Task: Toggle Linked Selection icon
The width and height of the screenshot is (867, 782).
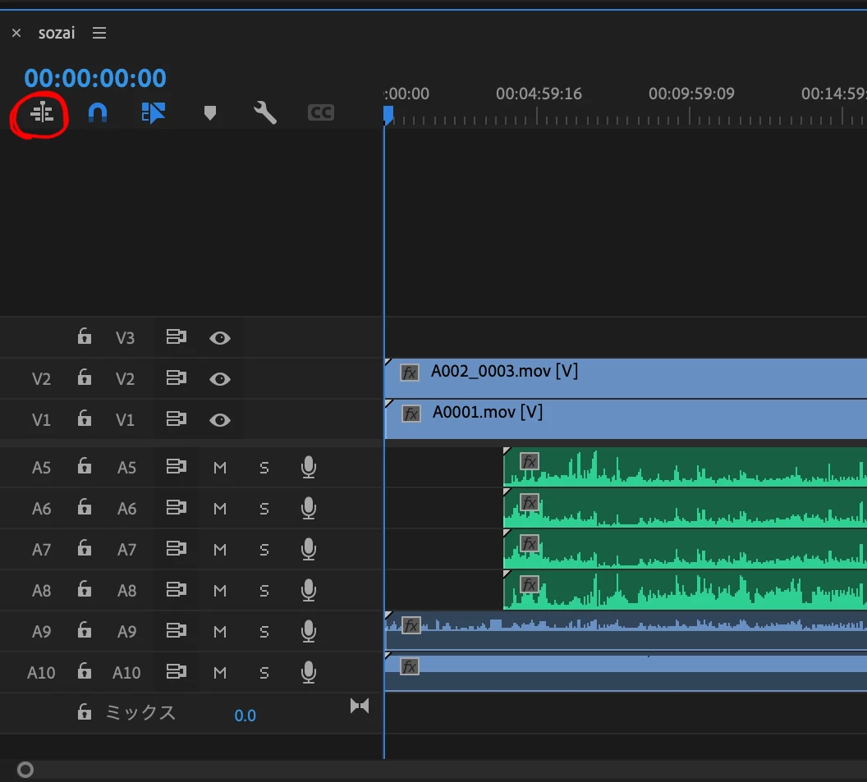Action: coord(154,112)
